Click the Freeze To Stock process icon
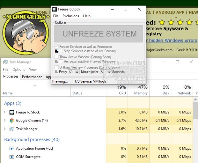 [x=12, y=112]
